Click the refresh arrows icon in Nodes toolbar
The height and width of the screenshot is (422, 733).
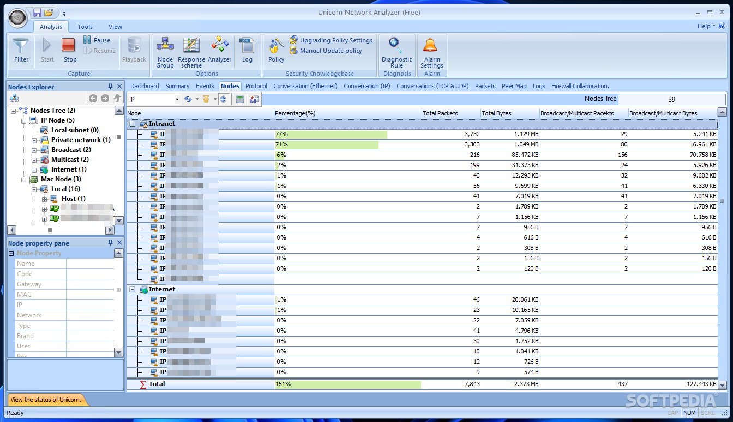(188, 99)
